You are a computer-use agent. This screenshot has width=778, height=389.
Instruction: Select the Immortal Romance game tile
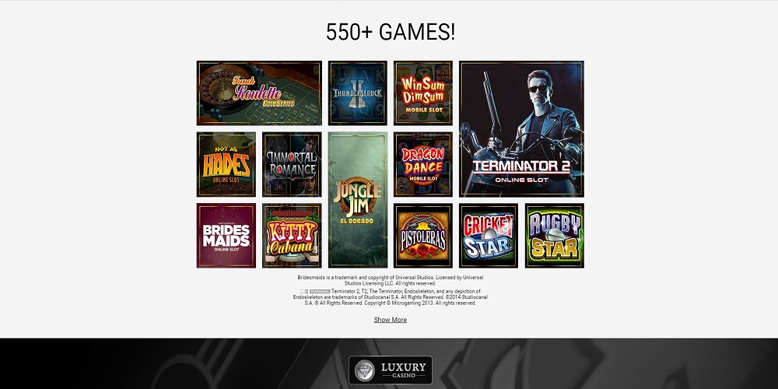click(292, 164)
